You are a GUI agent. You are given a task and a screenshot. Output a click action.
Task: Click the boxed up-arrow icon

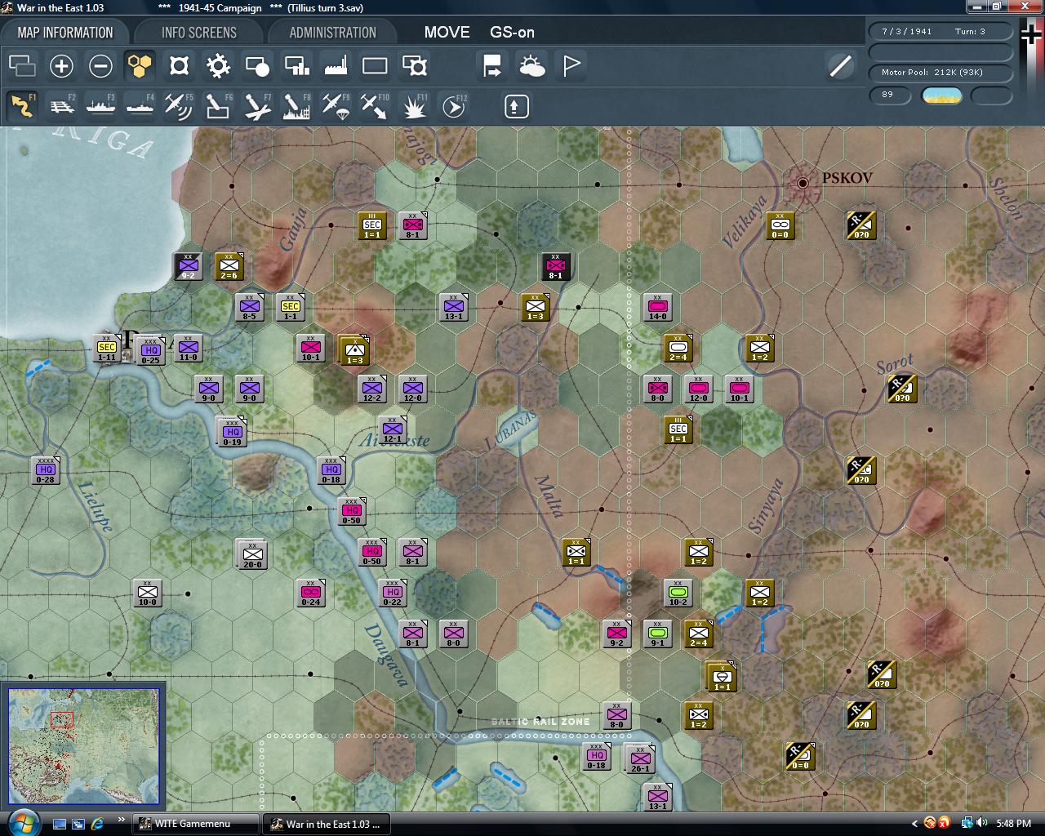[x=517, y=106]
